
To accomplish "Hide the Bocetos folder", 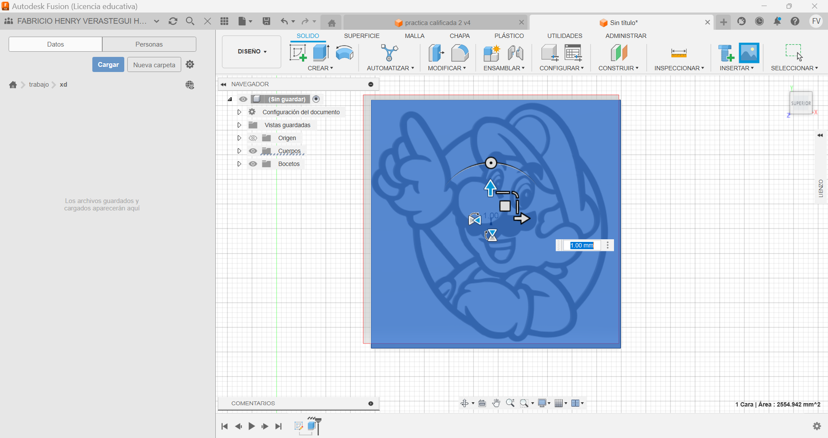I will (x=253, y=164).
